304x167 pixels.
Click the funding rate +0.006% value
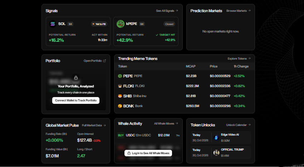pyautogui.click(x=54, y=140)
